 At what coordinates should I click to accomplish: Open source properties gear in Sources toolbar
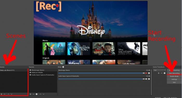(37, 94)
